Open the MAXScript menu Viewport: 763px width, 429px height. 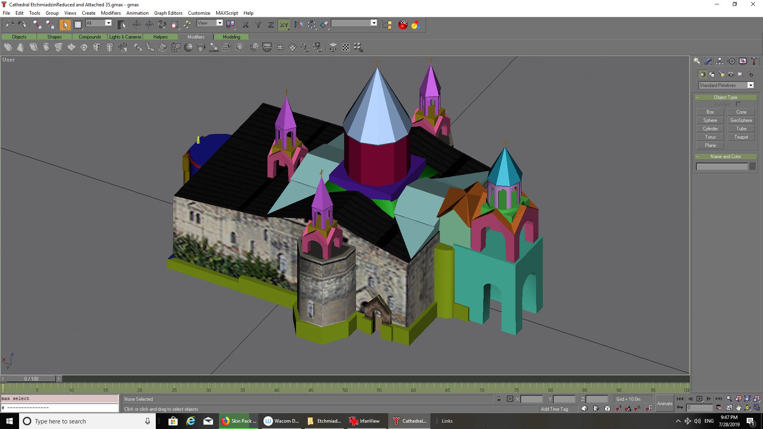[227, 13]
